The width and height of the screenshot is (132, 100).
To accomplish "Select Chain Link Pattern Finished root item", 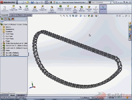I will click(15, 24).
